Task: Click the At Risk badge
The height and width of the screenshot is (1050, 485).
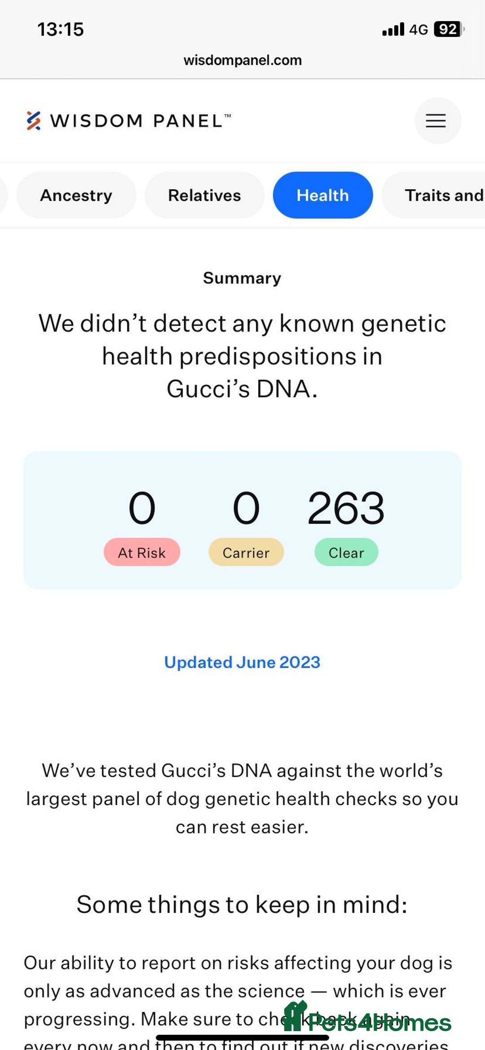Action: pos(142,552)
